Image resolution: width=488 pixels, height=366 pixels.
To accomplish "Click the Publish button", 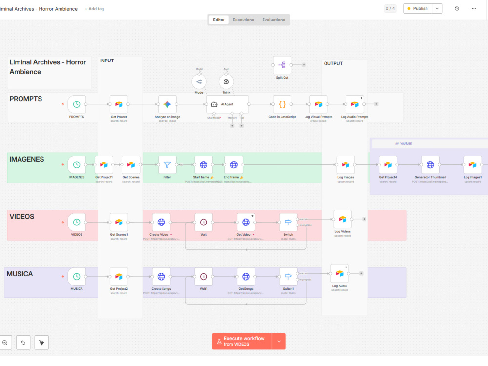I will (x=418, y=8).
